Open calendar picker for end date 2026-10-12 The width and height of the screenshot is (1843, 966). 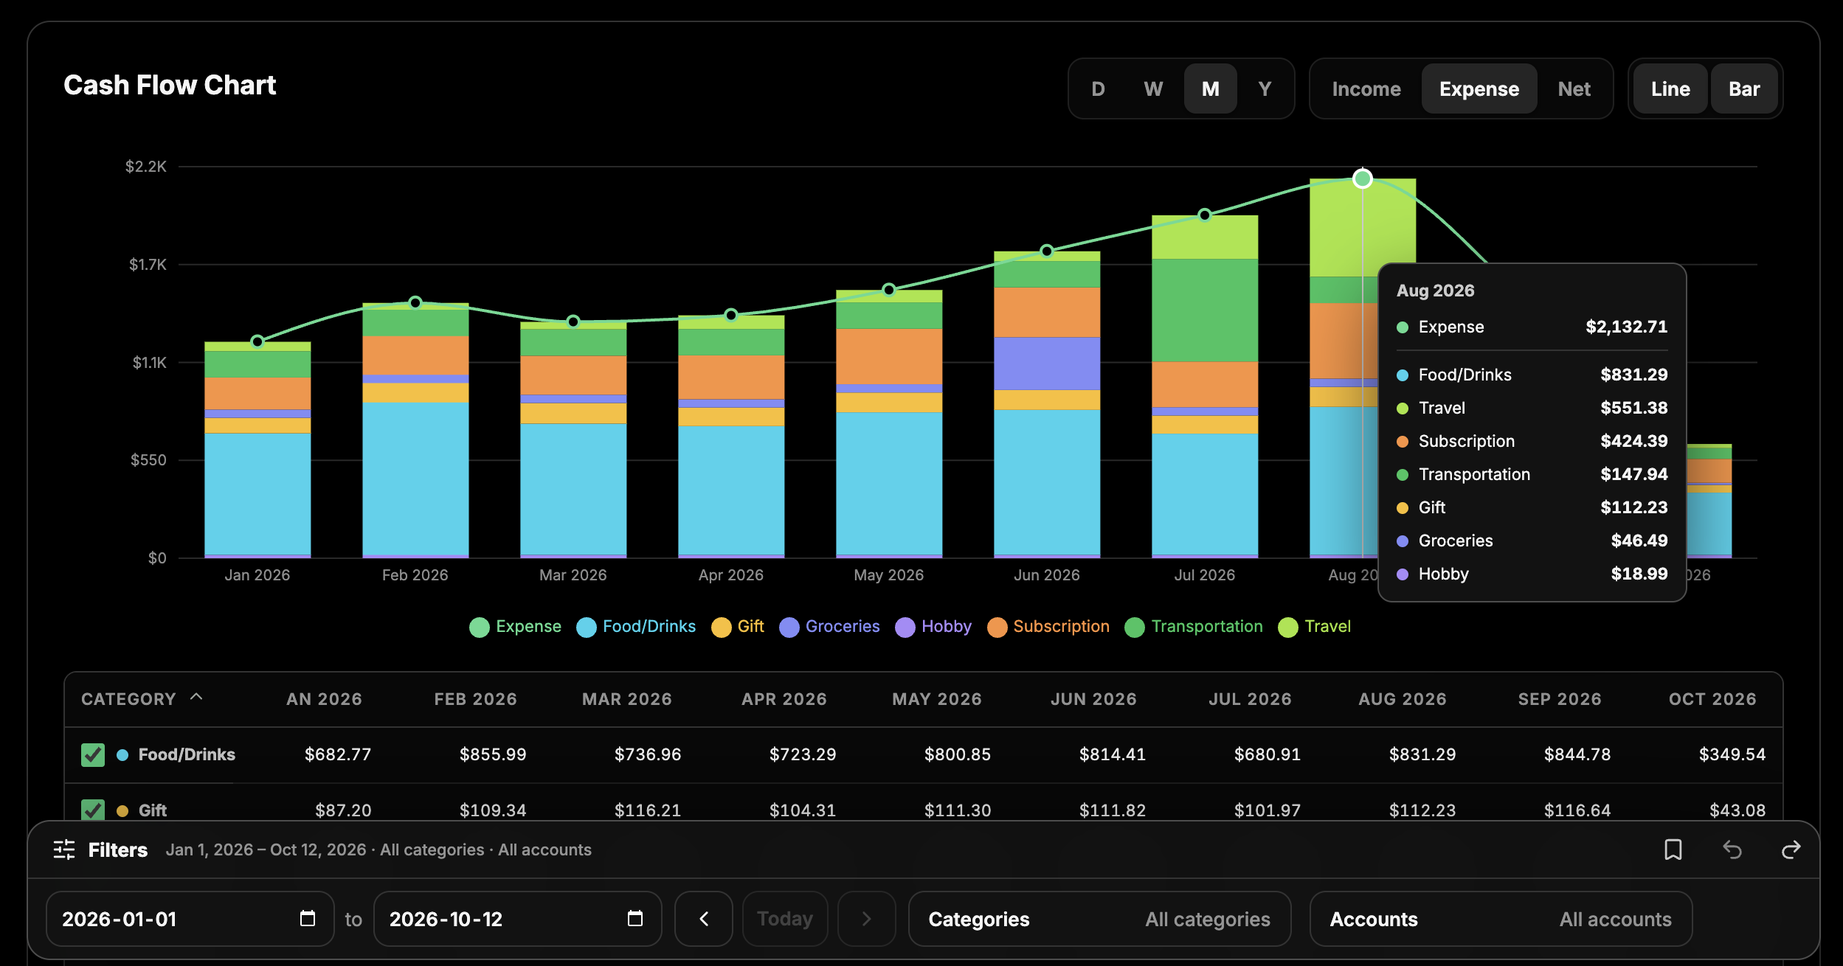(x=635, y=918)
